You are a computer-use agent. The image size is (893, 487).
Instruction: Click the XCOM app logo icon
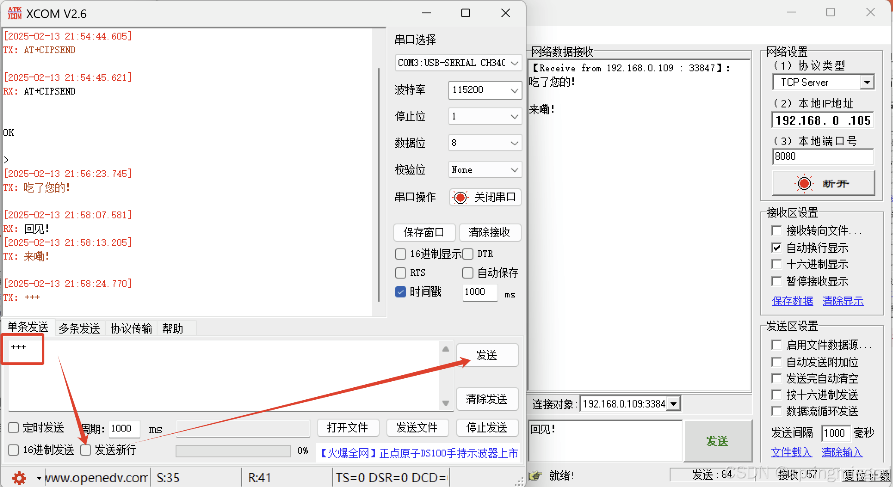(15, 13)
